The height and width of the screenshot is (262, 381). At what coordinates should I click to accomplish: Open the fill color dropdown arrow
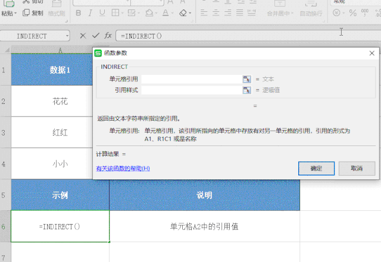click(x=156, y=13)
